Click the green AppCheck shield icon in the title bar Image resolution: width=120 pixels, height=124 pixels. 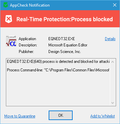pyautogui.click(x=6, y=5)
